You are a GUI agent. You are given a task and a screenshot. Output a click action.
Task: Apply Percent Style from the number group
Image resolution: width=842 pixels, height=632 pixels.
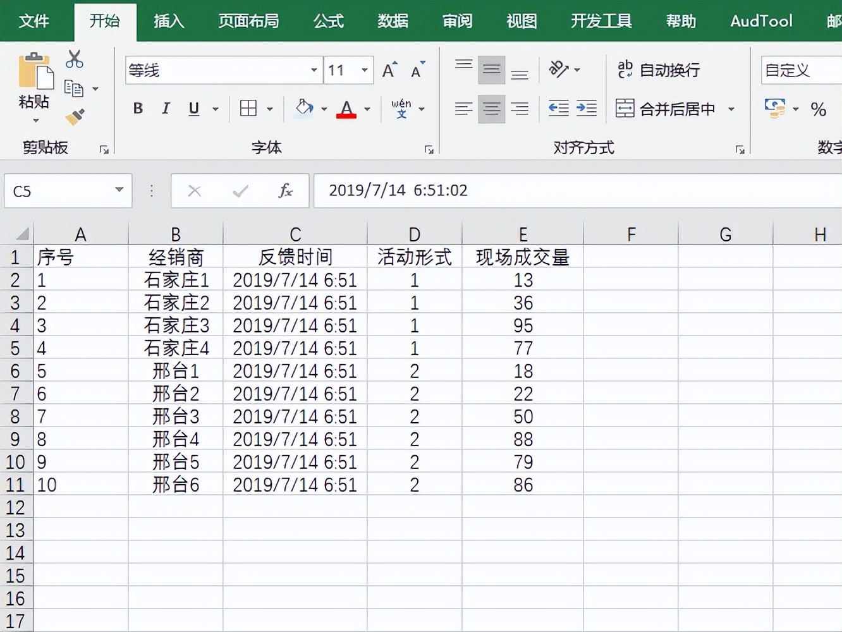[819, 109]
